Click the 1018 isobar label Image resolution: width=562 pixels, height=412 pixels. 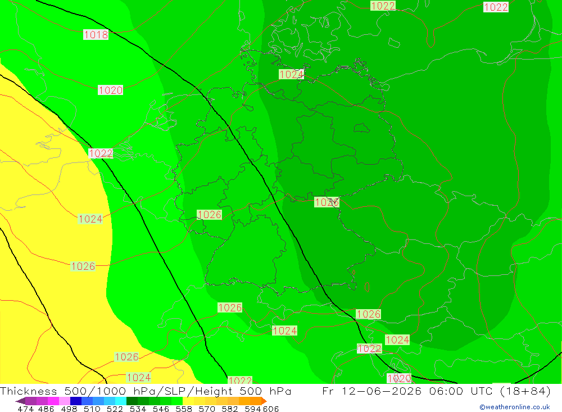96,34
